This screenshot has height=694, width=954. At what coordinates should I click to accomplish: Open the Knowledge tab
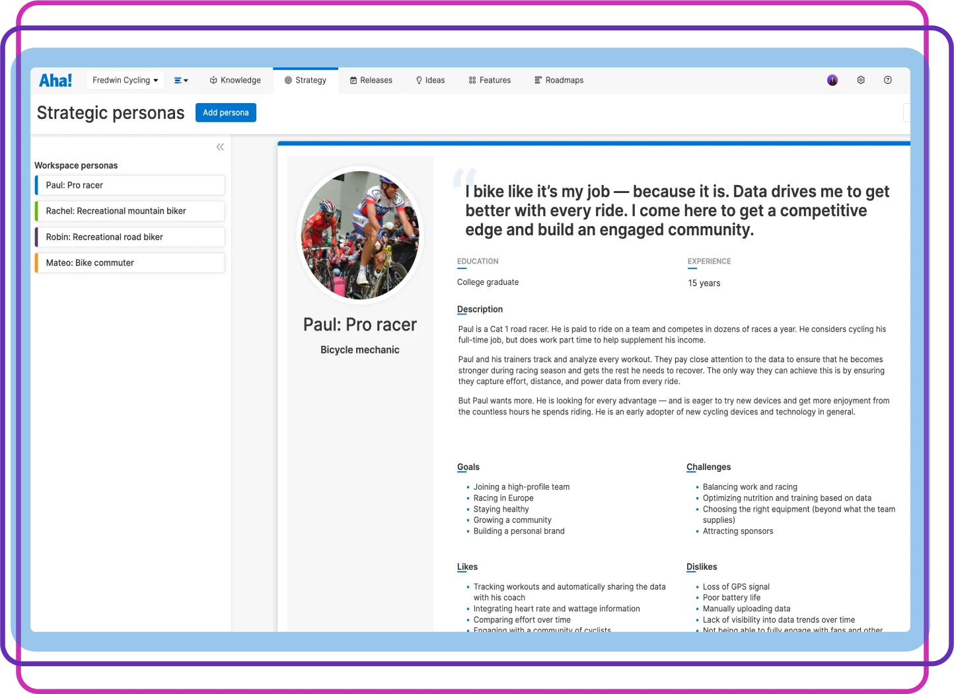click(235, 81)
